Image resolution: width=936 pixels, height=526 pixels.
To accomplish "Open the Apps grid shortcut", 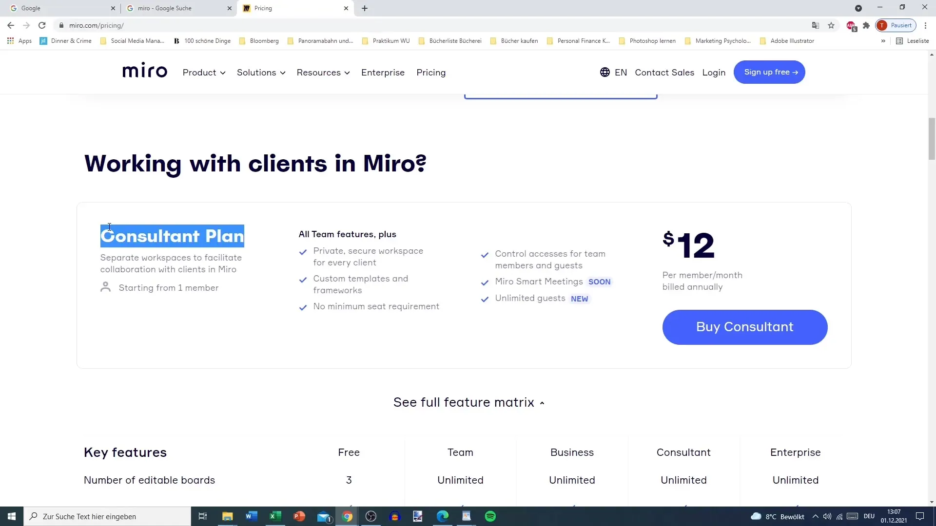I will 19,41.
